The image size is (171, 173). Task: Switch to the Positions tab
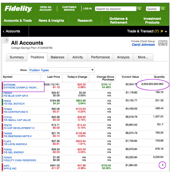tap(37, 57)
